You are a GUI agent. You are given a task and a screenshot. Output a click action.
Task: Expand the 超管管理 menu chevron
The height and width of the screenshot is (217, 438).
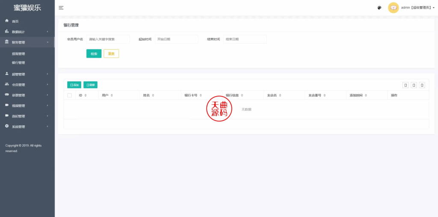tap(47, 74)
